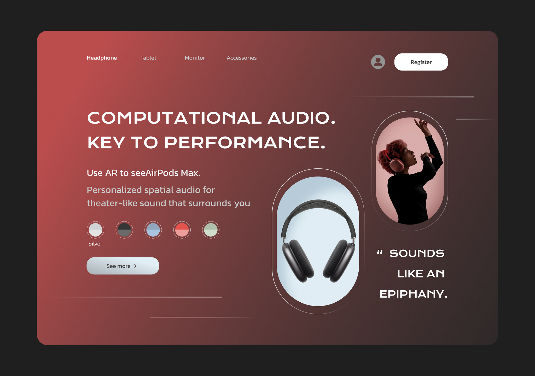
Task: Click the user profile icon
Action: [x=377, y=62]
